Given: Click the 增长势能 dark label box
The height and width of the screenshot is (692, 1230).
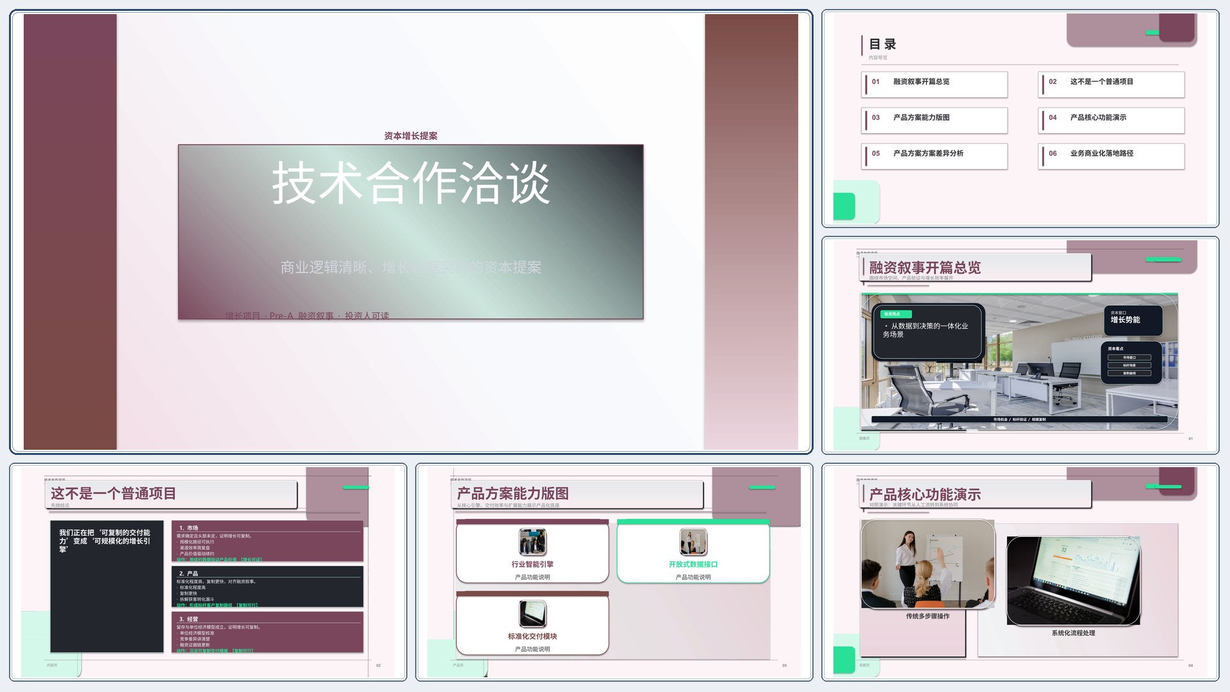Looking at the screenshot, I should coord(1133,321).
